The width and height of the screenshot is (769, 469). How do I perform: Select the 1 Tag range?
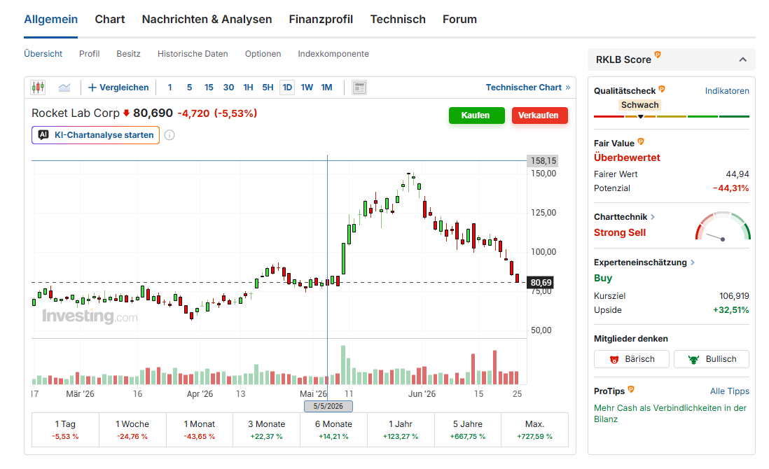[65, 430]
